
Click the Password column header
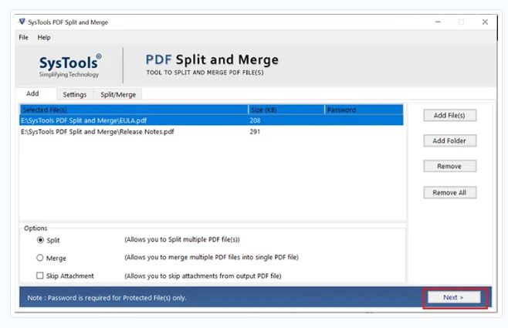coord(364,110)
